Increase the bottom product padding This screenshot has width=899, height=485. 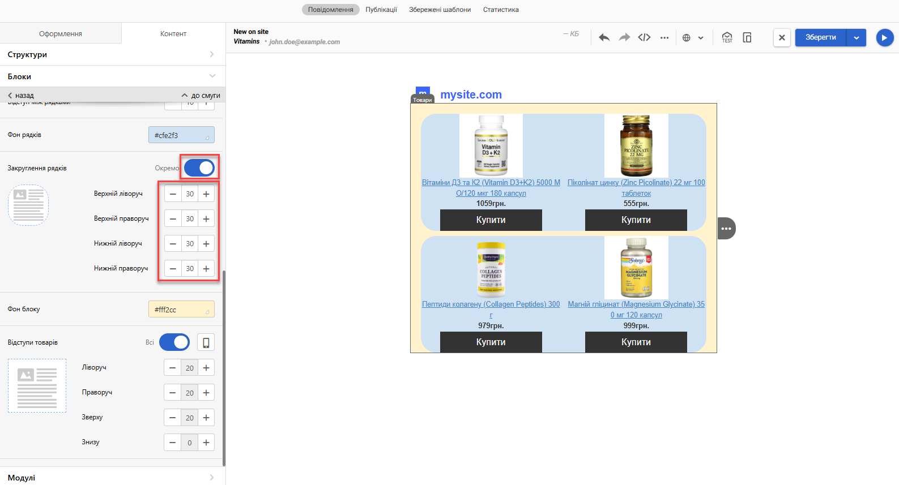point(206,443)
